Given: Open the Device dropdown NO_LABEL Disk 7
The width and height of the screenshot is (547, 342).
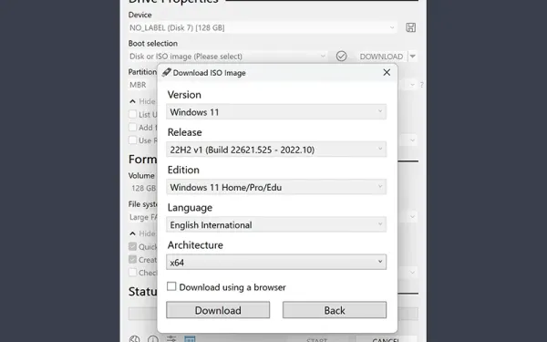Looking at the screenshot, I should tap(263, 27).
